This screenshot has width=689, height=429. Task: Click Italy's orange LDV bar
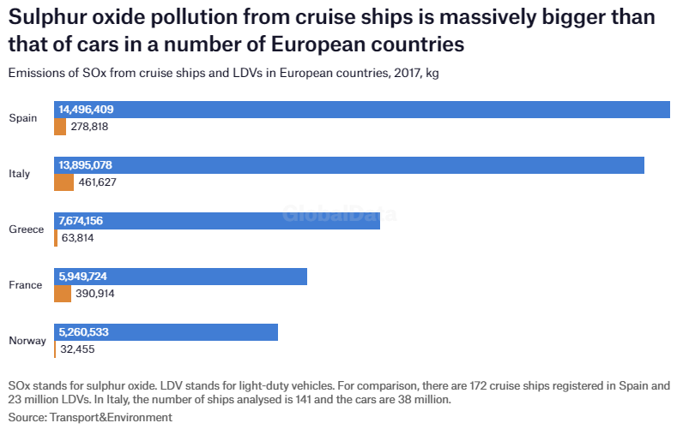point(63,182)
